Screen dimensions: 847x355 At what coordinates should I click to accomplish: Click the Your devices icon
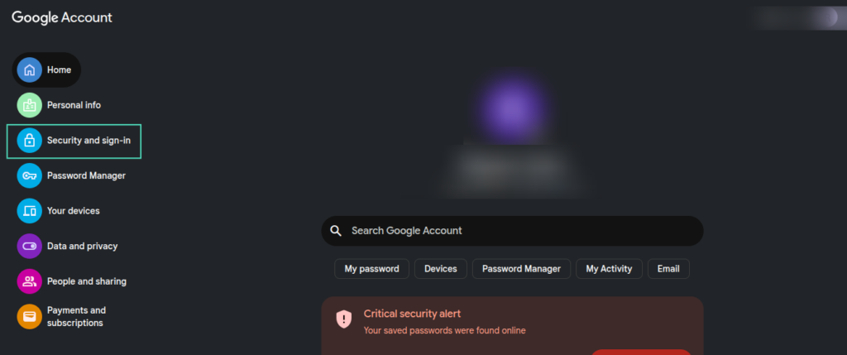(x=30, y=211)
